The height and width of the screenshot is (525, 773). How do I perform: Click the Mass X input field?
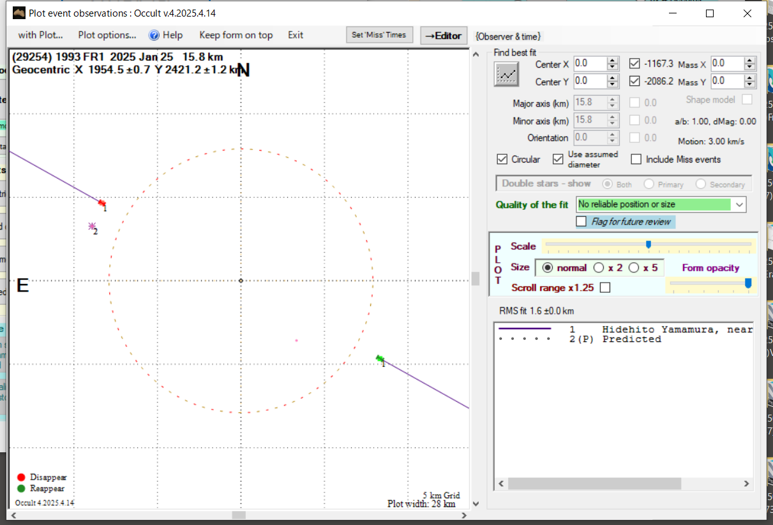coord(726,64)
